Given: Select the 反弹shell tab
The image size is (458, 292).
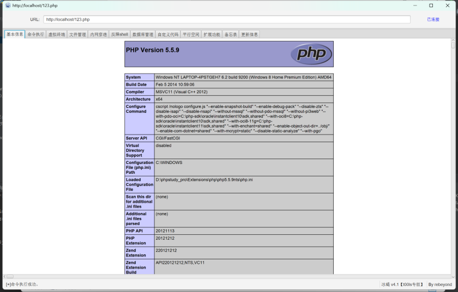Looking at the screenshot, I should (x=119, y=34).
